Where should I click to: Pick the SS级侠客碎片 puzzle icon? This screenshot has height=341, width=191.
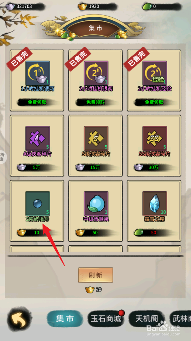tap(155, 138)
